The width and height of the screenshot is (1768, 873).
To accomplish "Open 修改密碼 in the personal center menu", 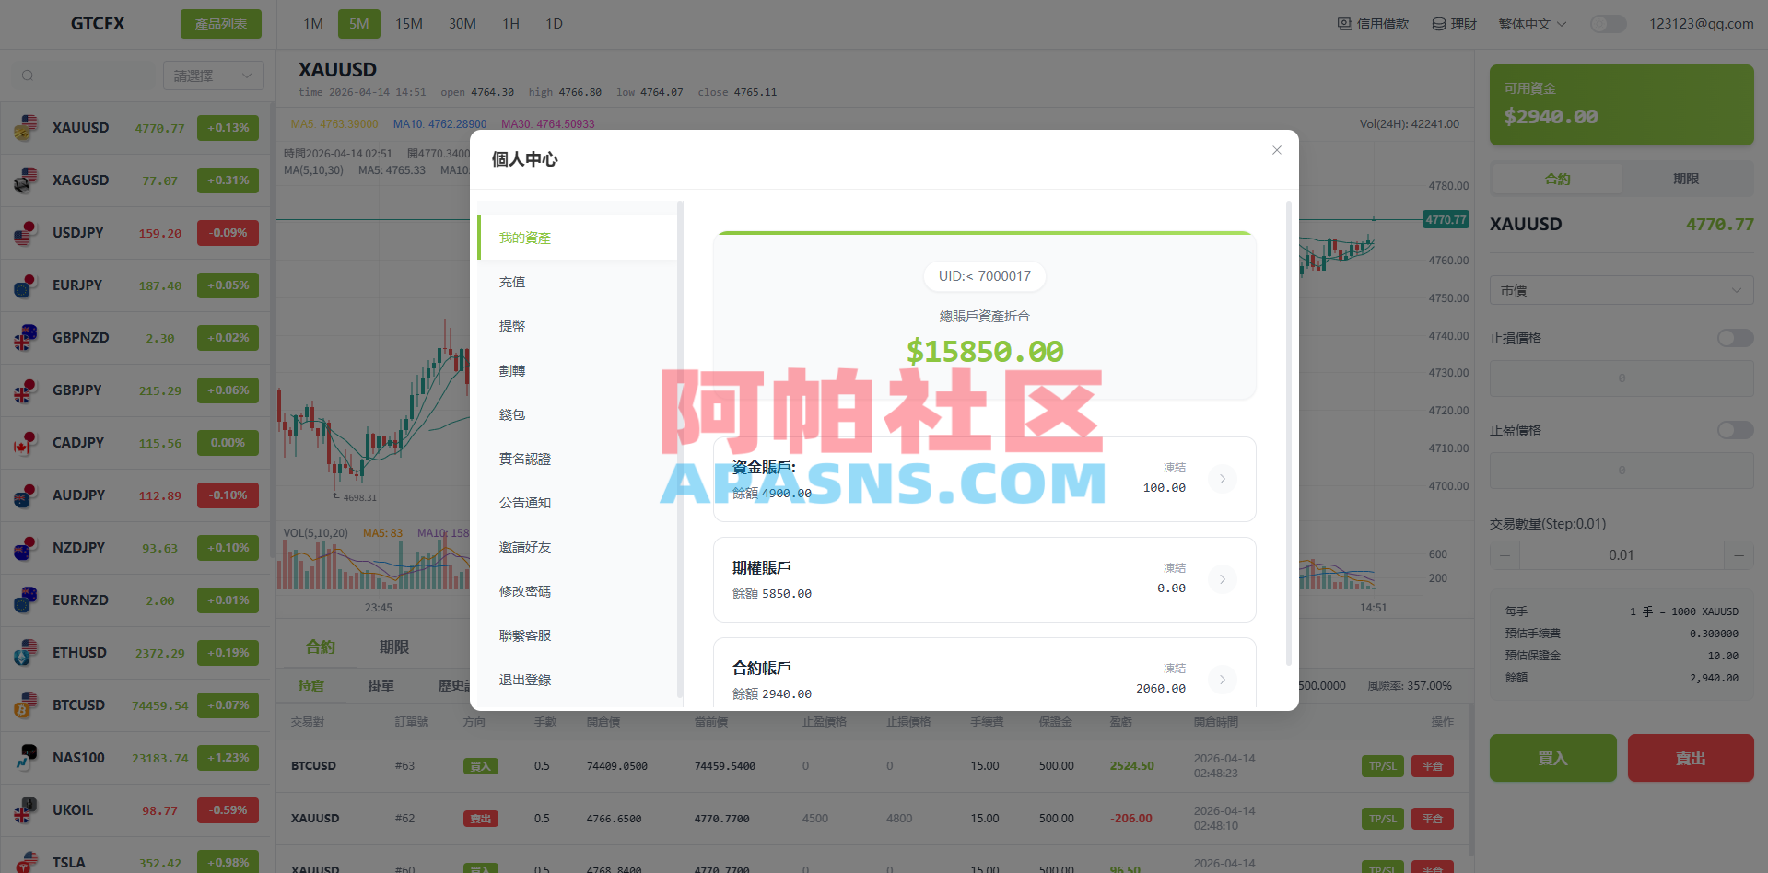I will pos(578,591).
